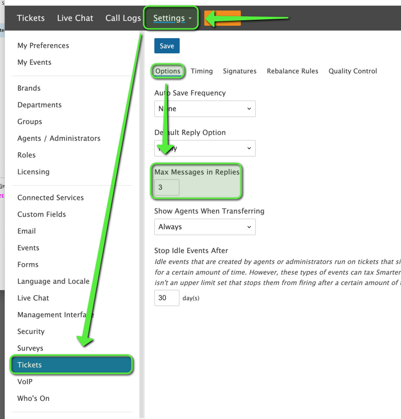The height and width of the screenshot is (419, 401).
Task: Open Who's On in the sidebar
Action: [34, 399]
